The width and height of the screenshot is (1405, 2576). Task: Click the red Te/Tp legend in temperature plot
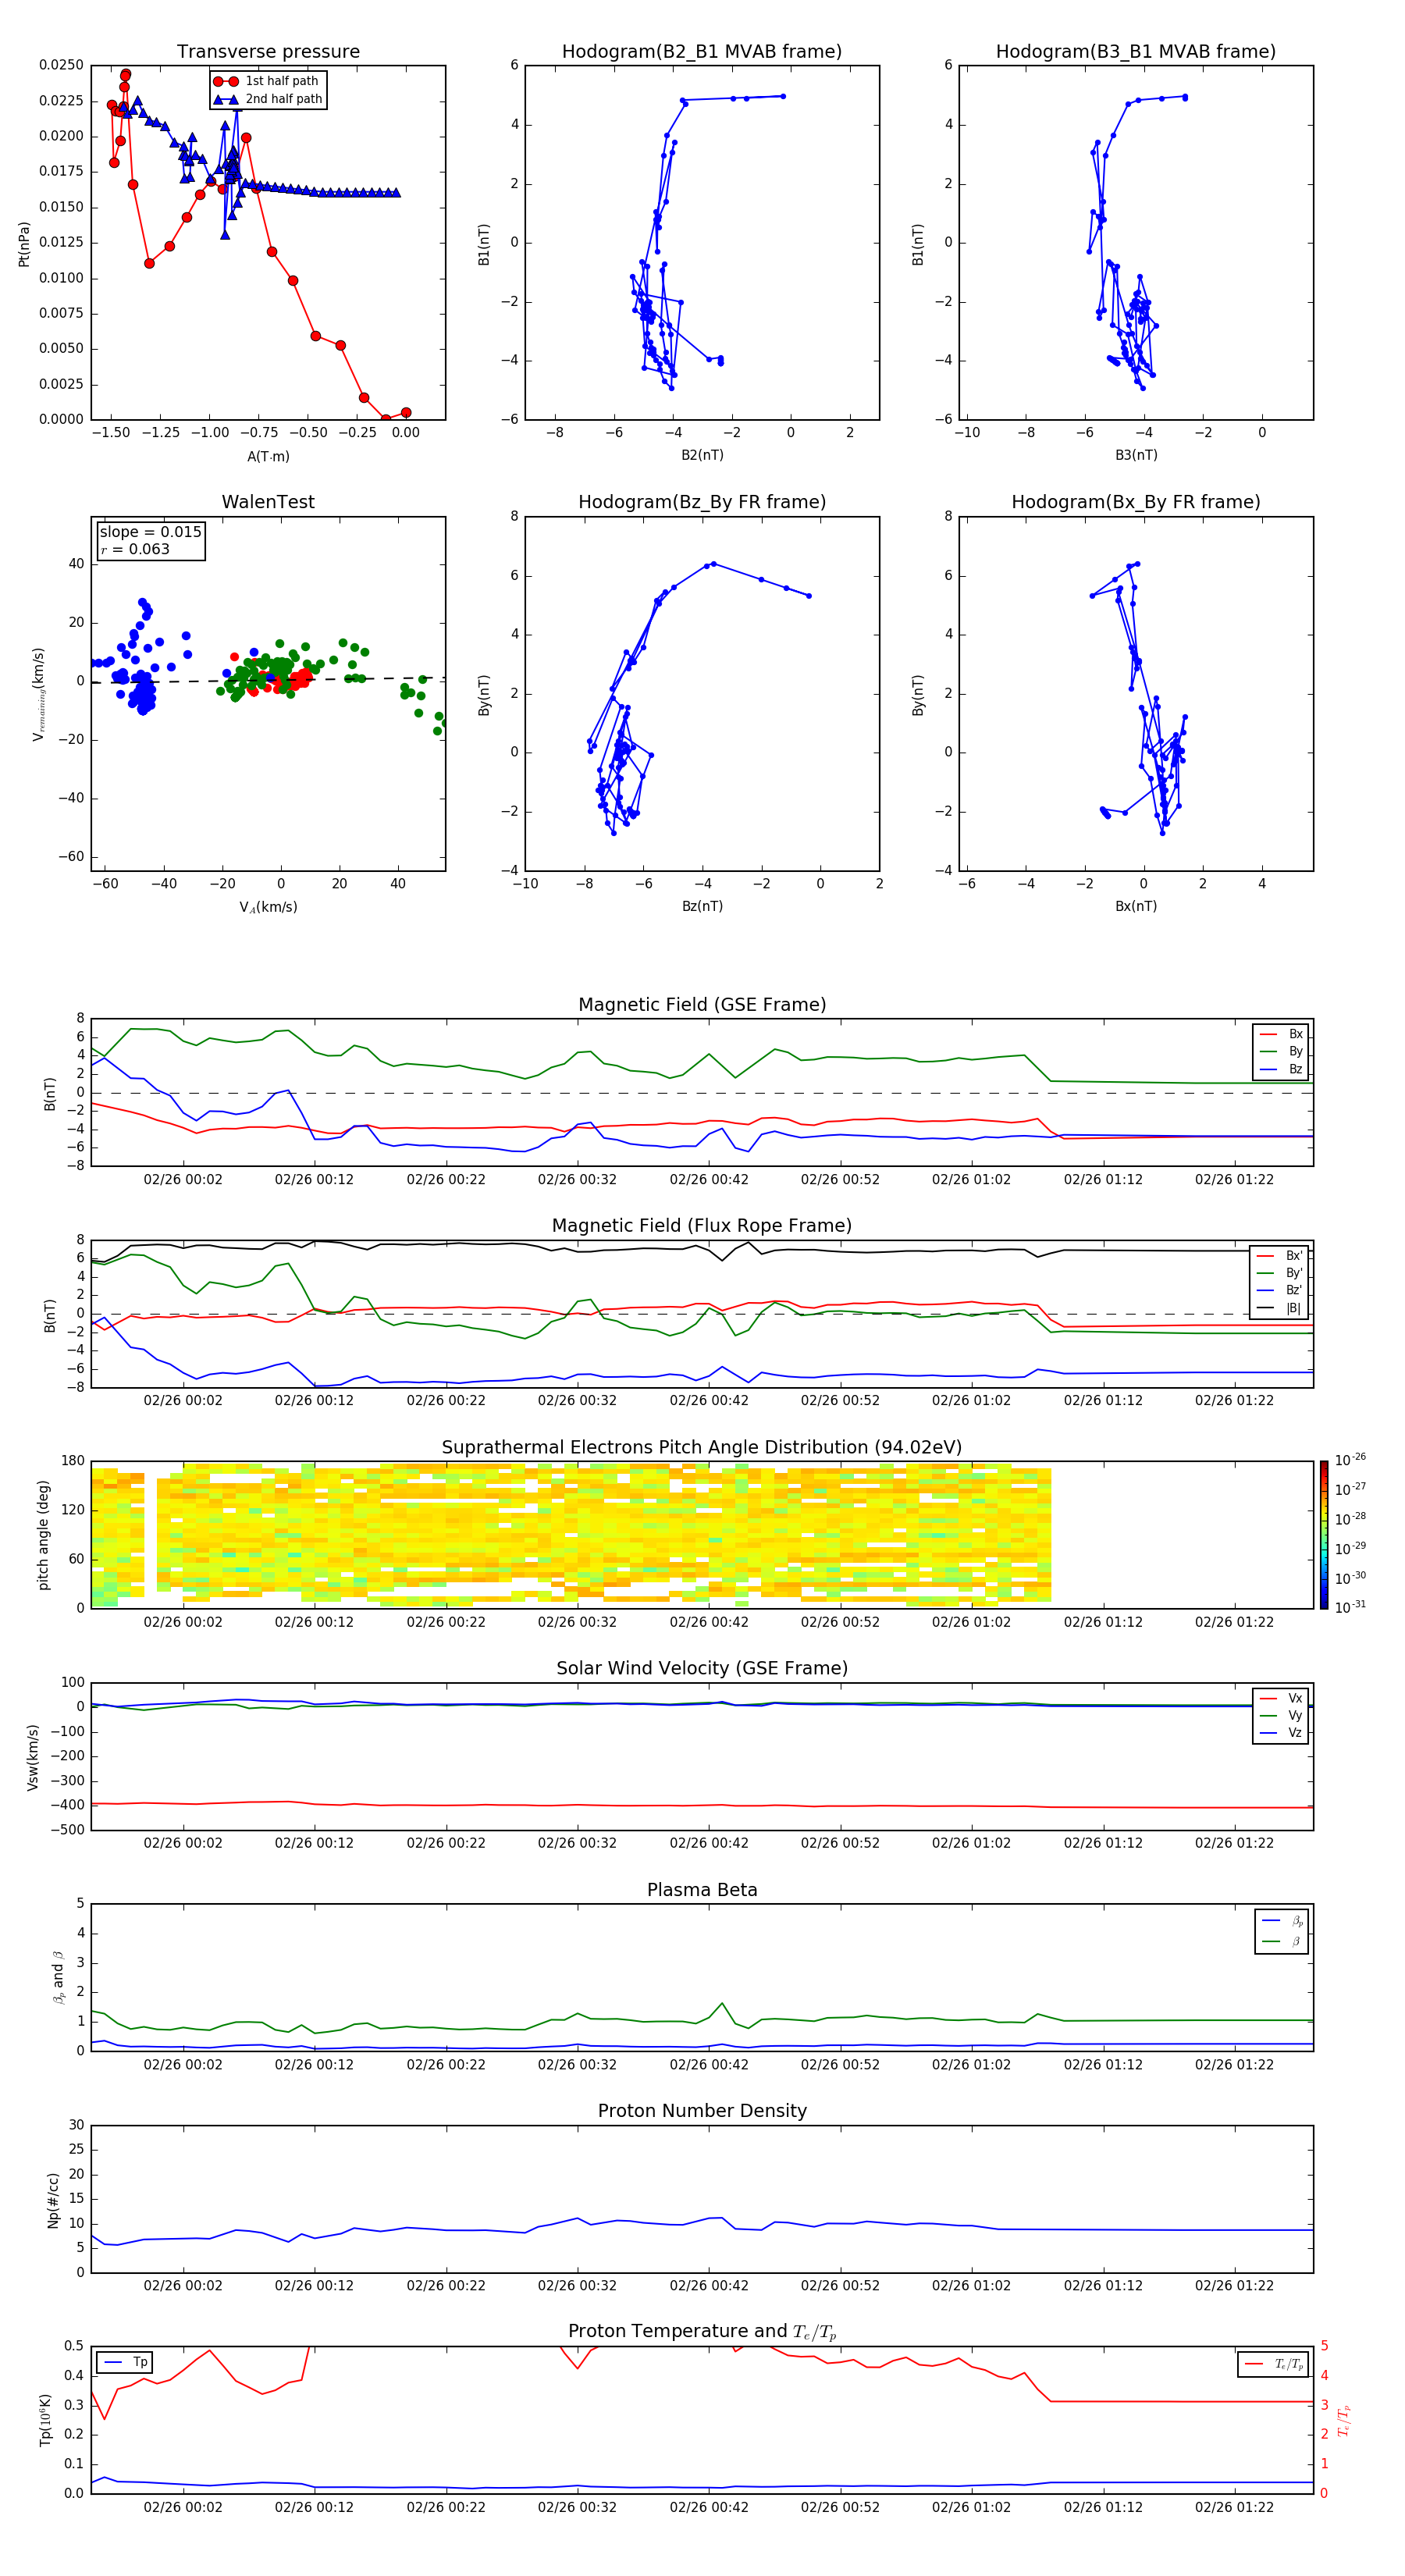[x=1273, y=2364]
